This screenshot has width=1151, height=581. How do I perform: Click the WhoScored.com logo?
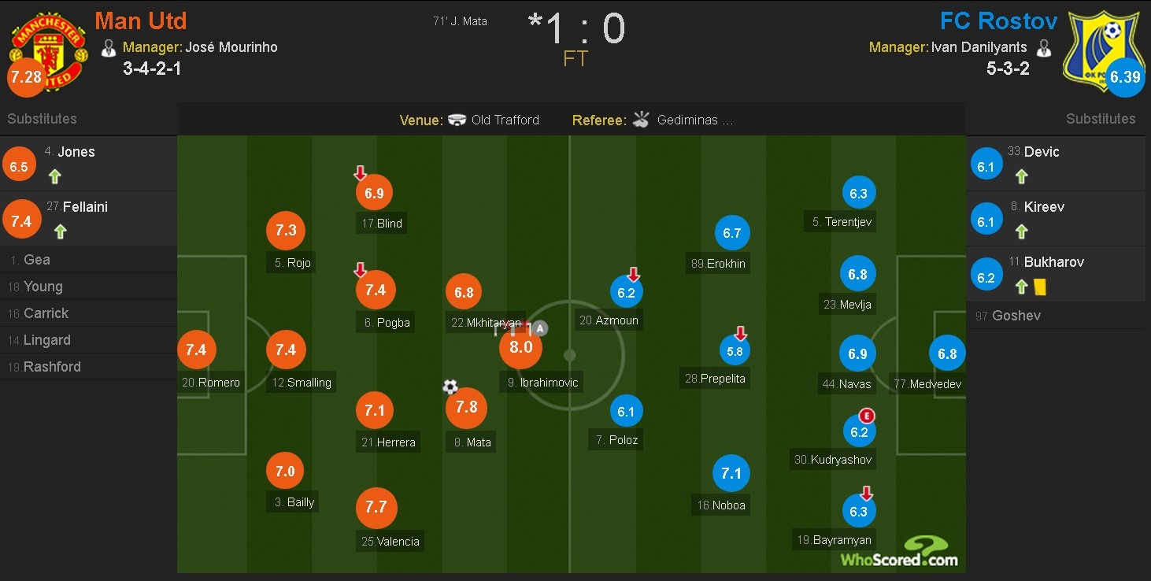900,551
